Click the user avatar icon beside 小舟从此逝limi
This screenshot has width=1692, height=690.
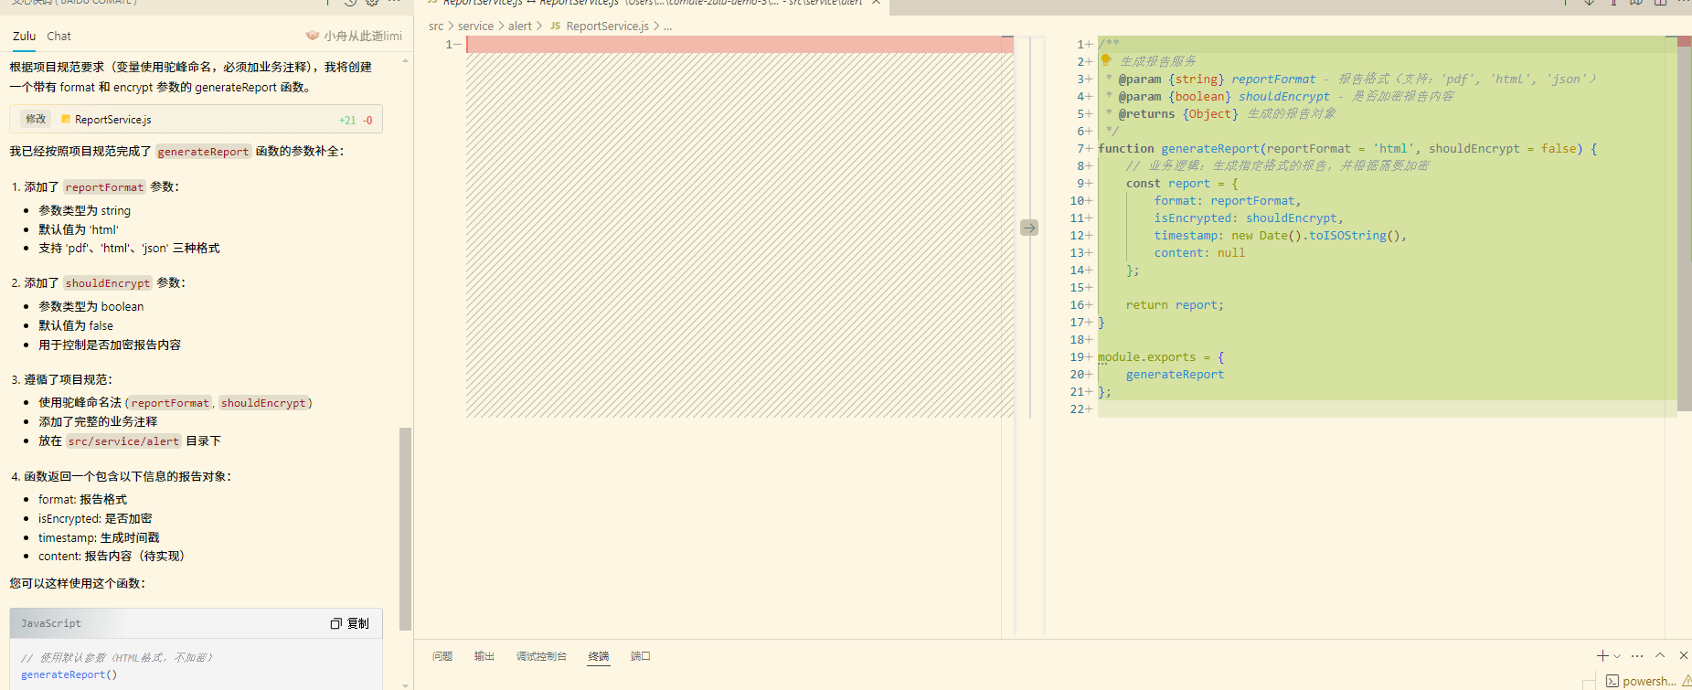[x=313, y=36]
